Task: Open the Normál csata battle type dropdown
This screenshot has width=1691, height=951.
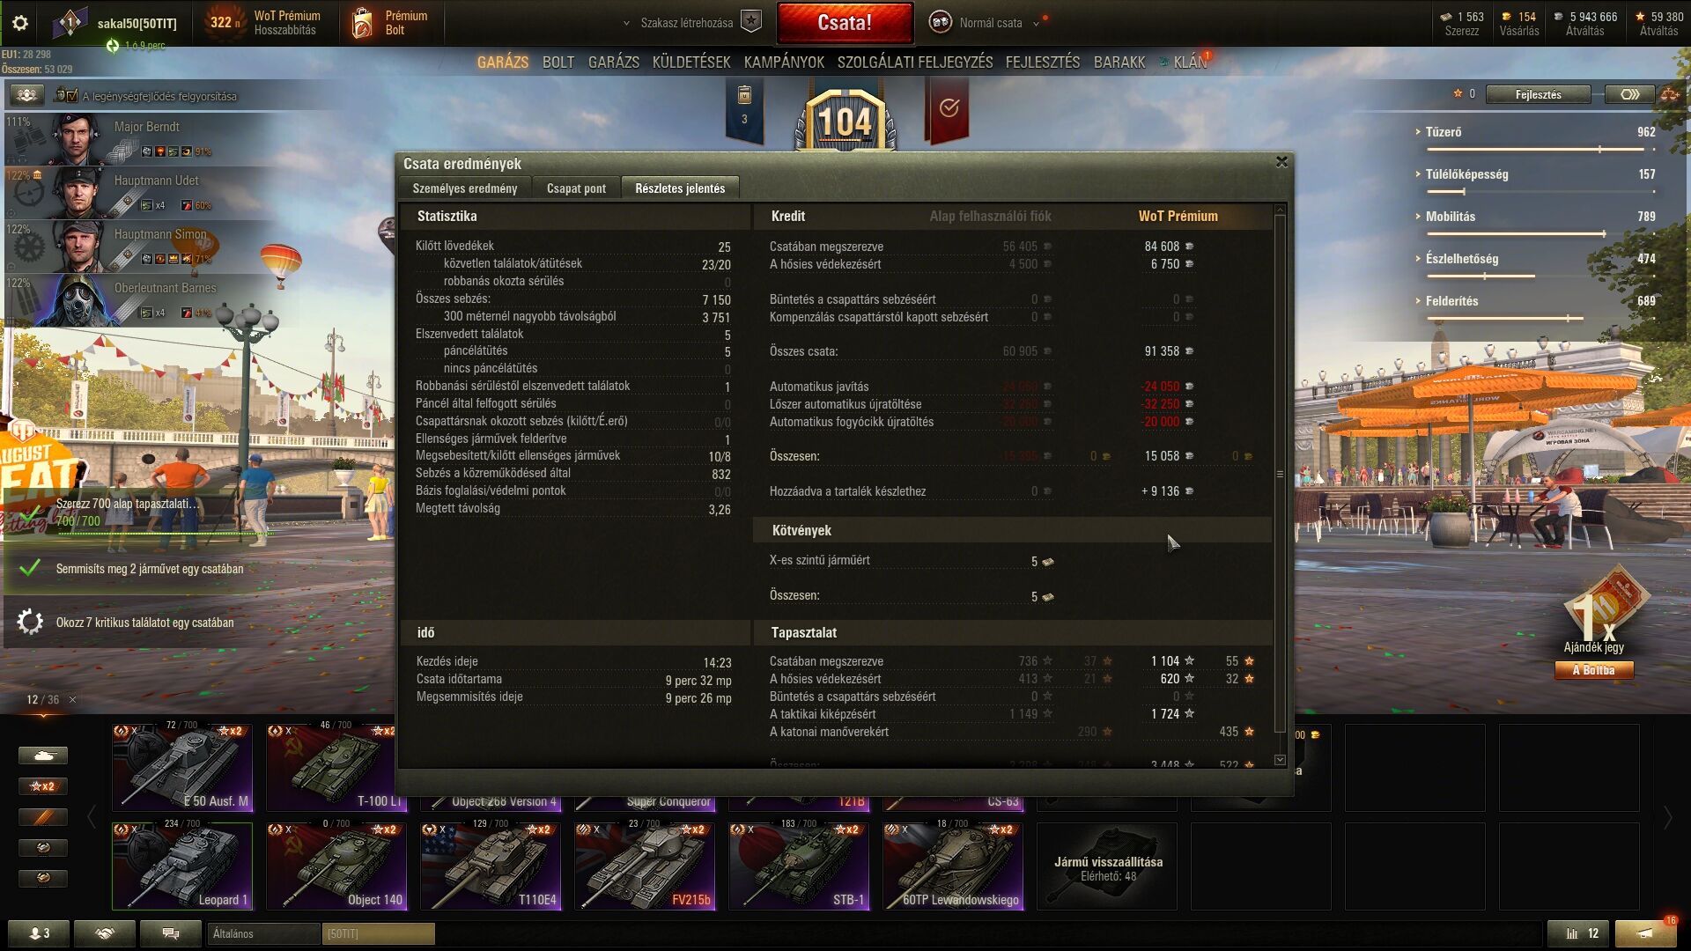Action: (x=989, y=23)
